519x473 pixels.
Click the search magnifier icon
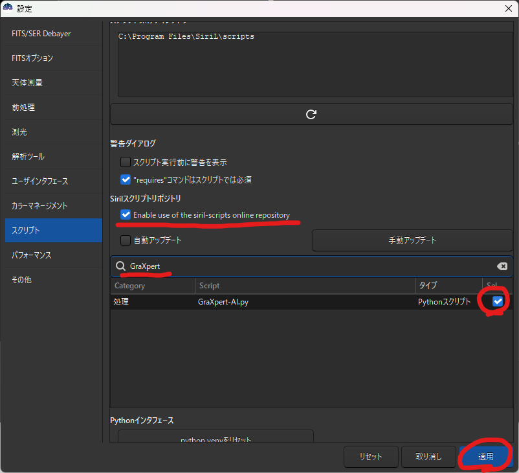click(120, 266)
